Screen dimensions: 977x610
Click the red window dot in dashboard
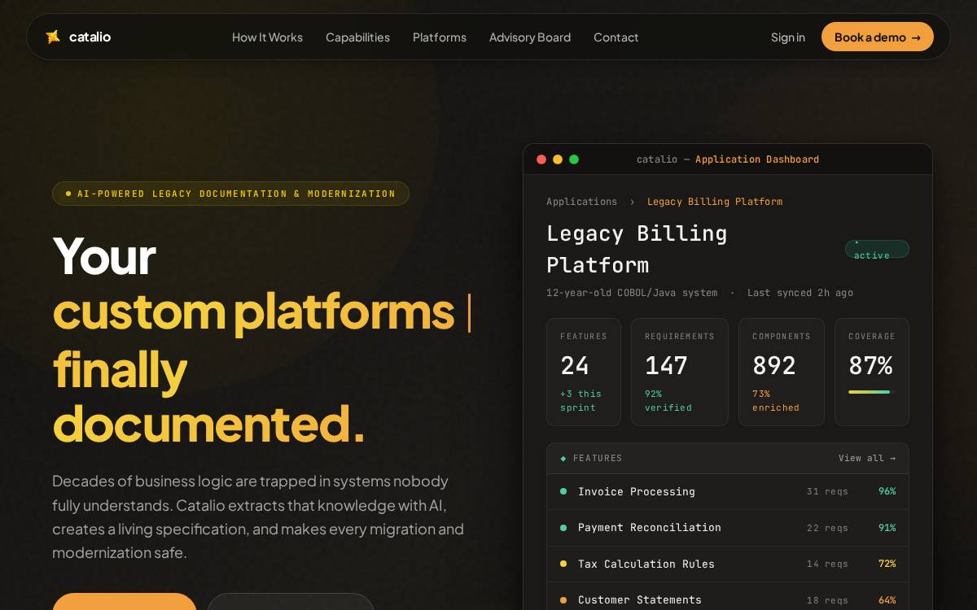541,159
